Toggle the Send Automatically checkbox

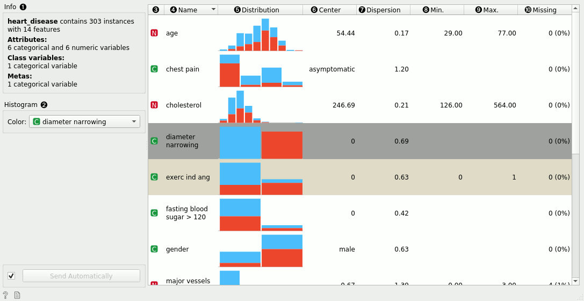point(11,276)
